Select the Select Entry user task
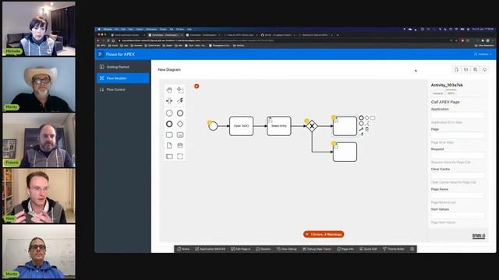 click(279, 126)
